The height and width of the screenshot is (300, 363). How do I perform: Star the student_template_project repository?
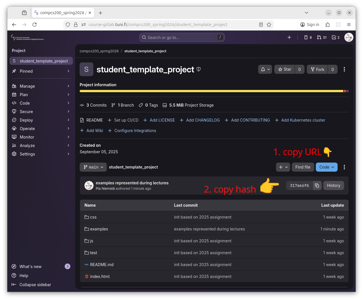coord(284,69)
